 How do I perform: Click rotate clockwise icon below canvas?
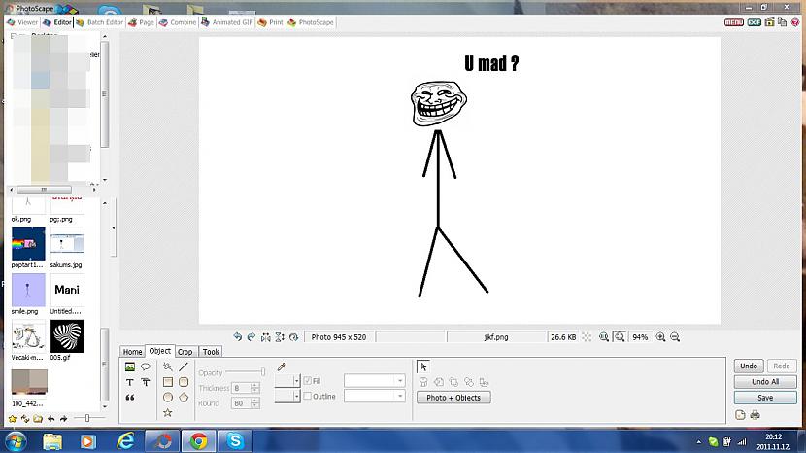point(251,337)
